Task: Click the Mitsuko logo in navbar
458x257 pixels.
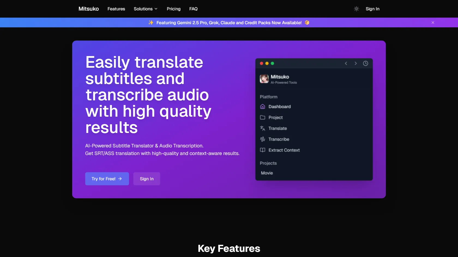Action: [89, 9]
